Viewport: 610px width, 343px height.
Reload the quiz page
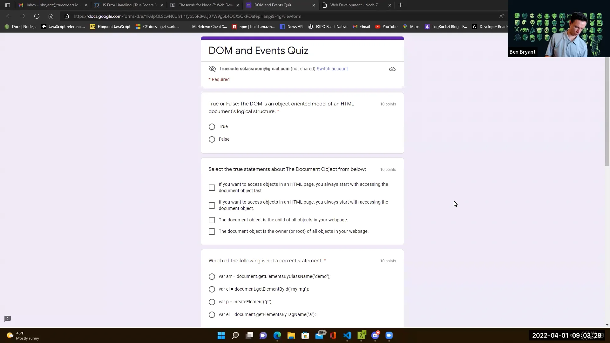click(x=37, y=16)
